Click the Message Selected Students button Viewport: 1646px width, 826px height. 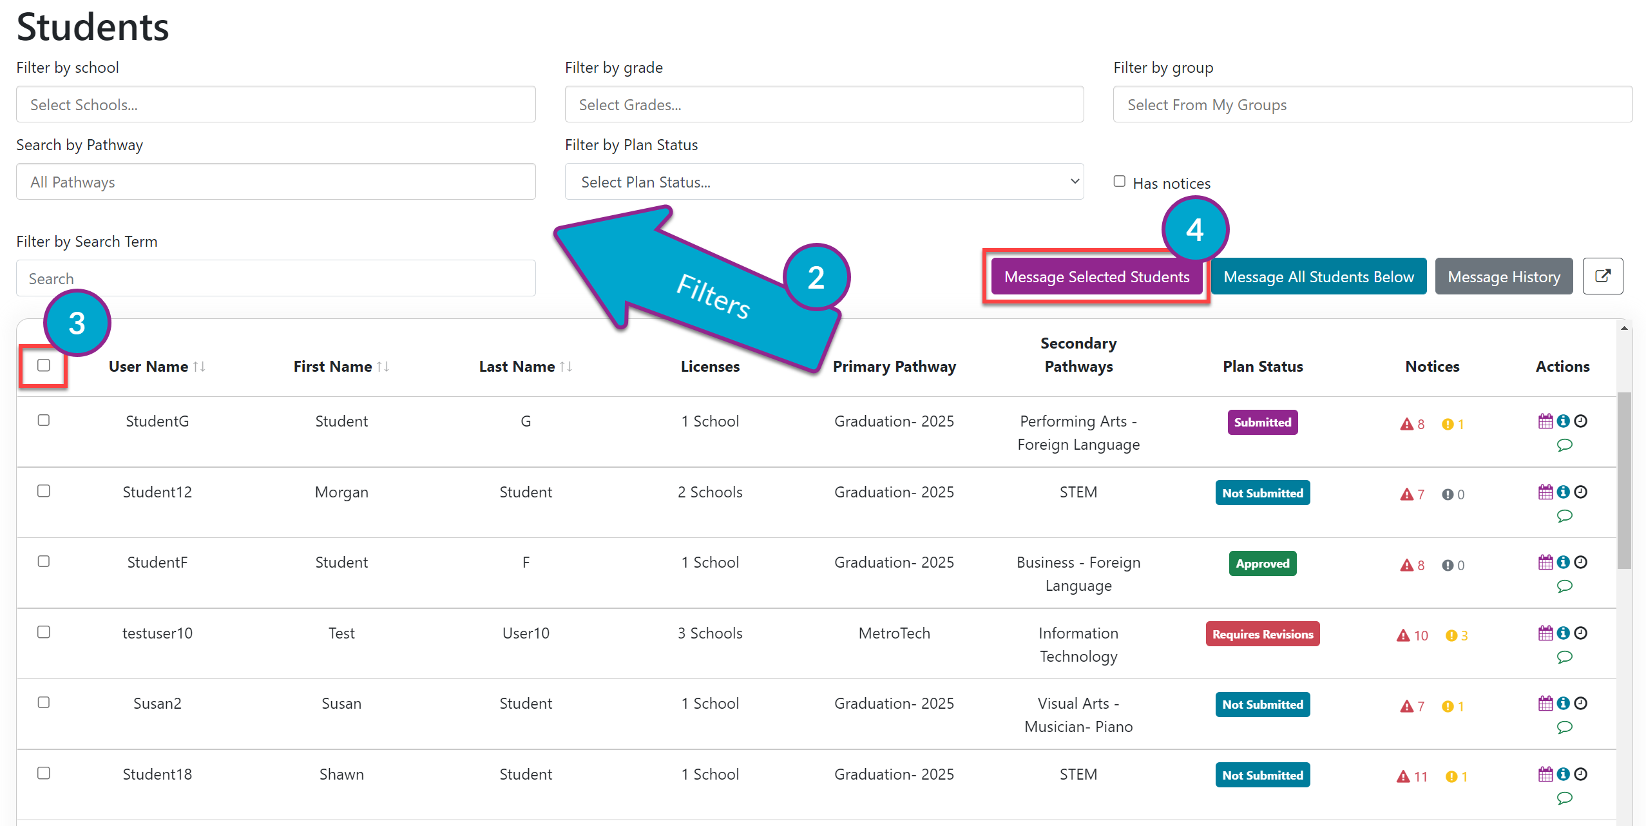pos(1096,276)
